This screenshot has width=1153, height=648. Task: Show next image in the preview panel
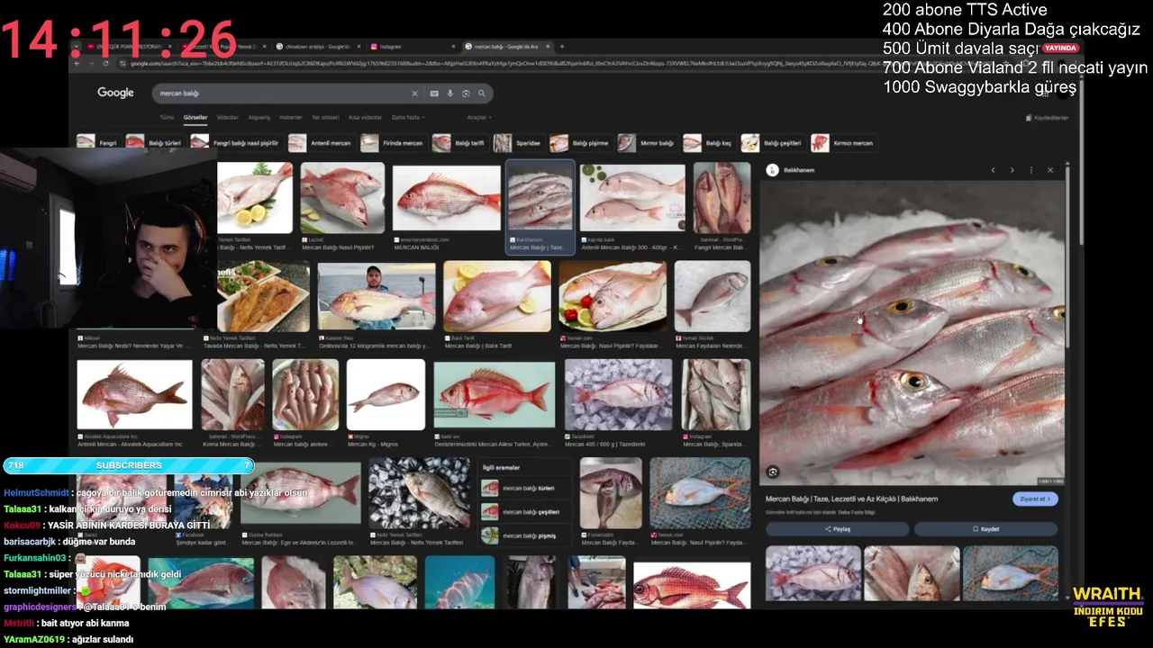(1012, 170)
